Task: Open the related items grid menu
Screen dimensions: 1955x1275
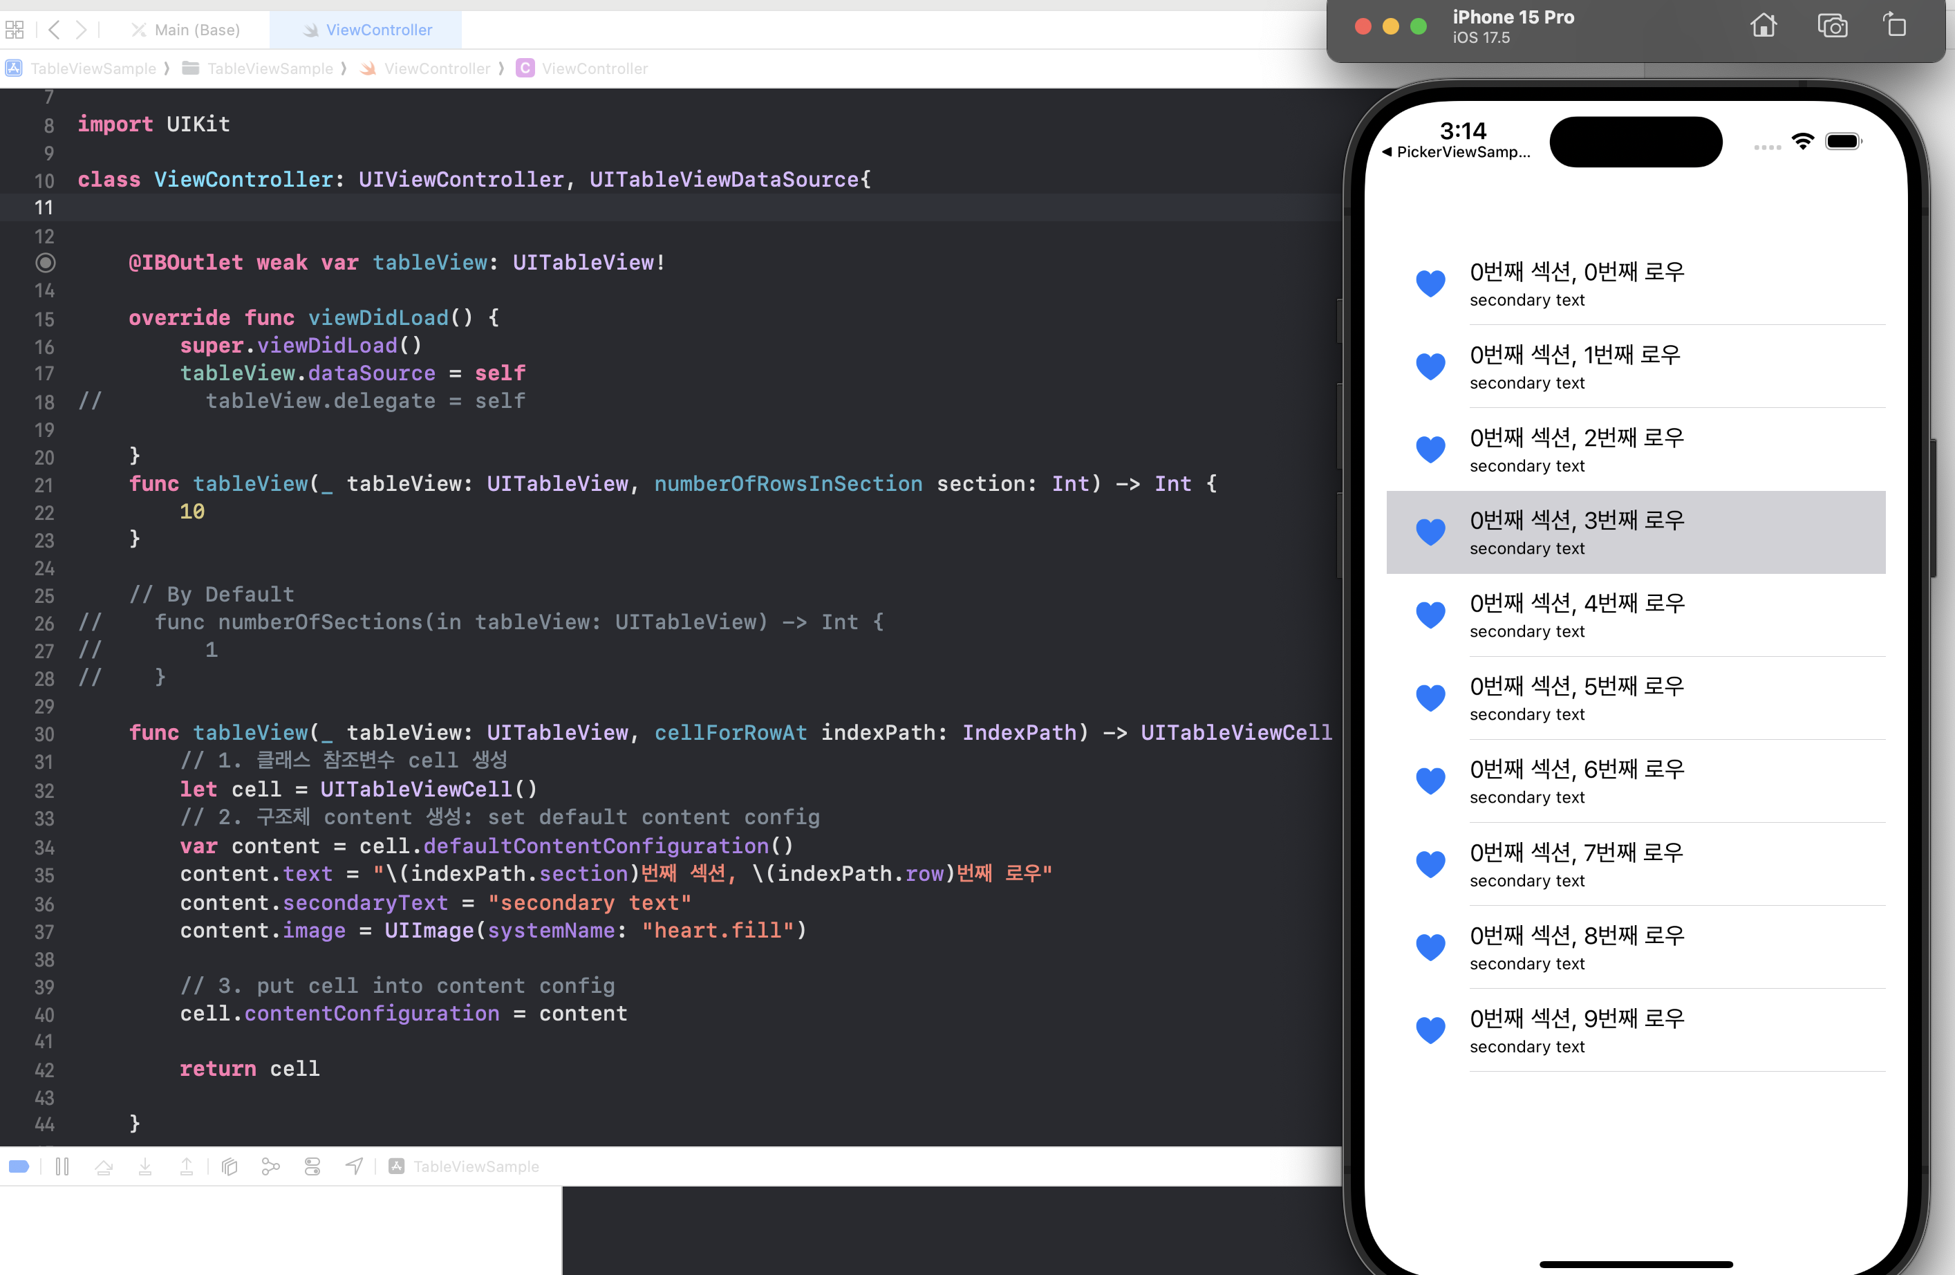Action: [15, 30]
